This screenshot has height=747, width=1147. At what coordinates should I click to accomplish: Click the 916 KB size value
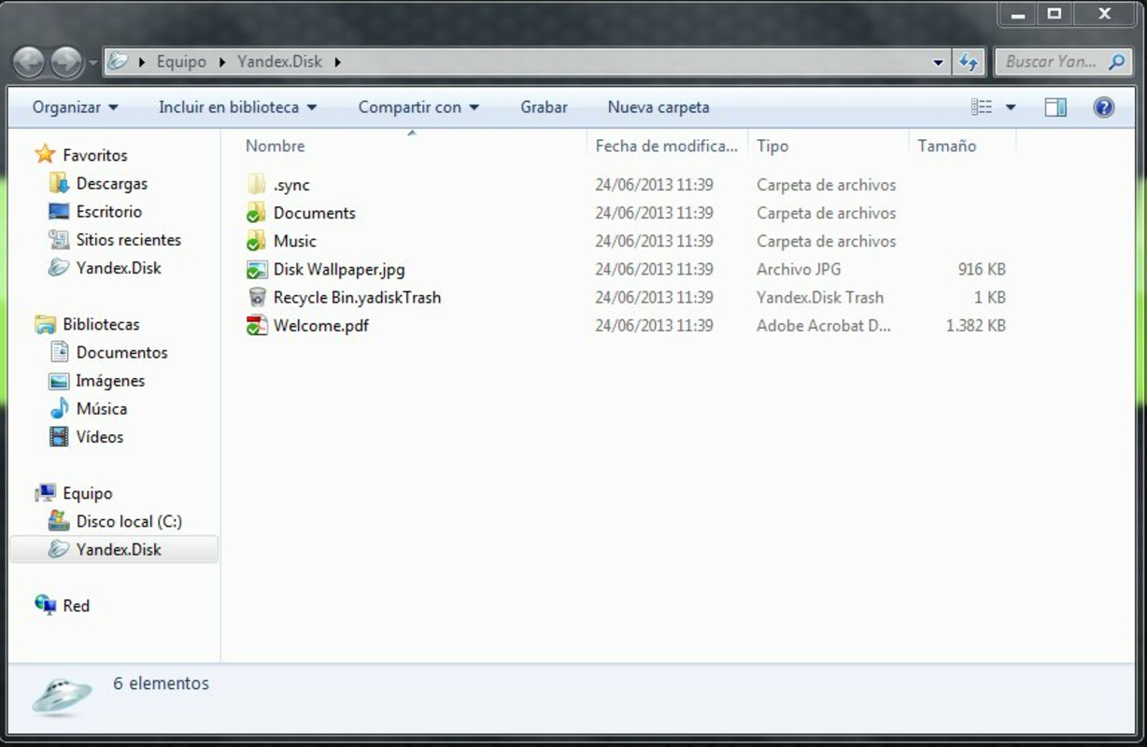982,270
